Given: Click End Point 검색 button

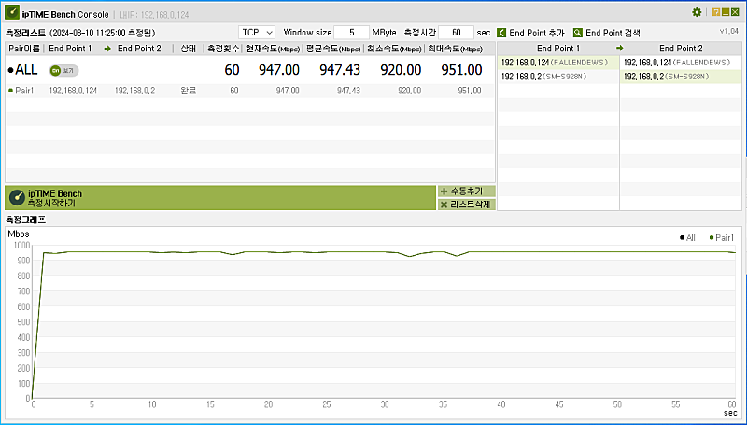Looking at the screenshot, I should (606, 33).
